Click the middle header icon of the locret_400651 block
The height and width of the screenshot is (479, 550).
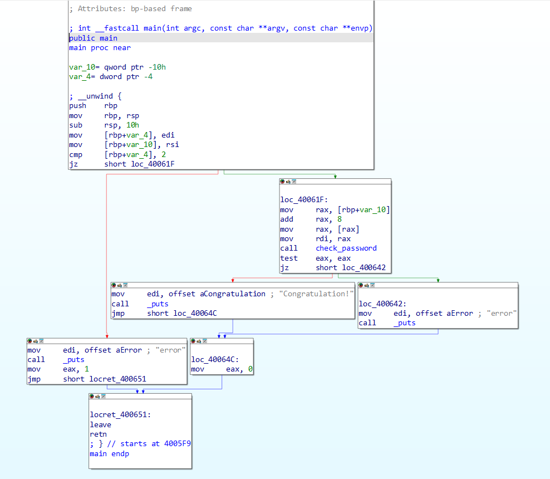pos(97,396)
